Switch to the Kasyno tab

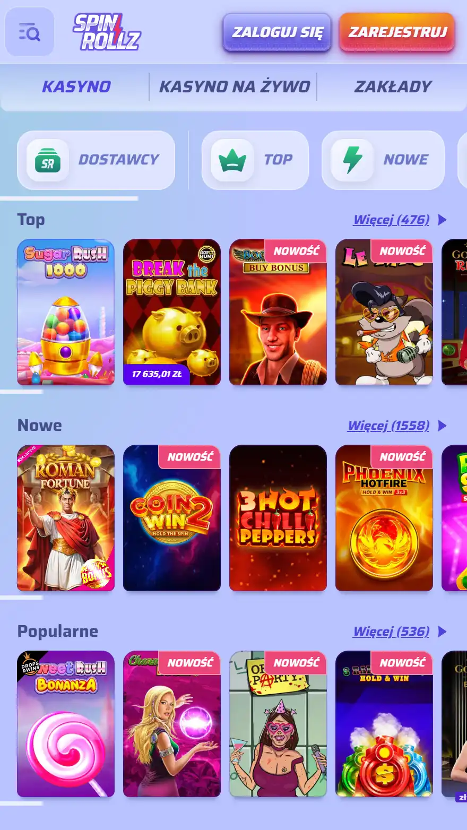click(76, 87)
